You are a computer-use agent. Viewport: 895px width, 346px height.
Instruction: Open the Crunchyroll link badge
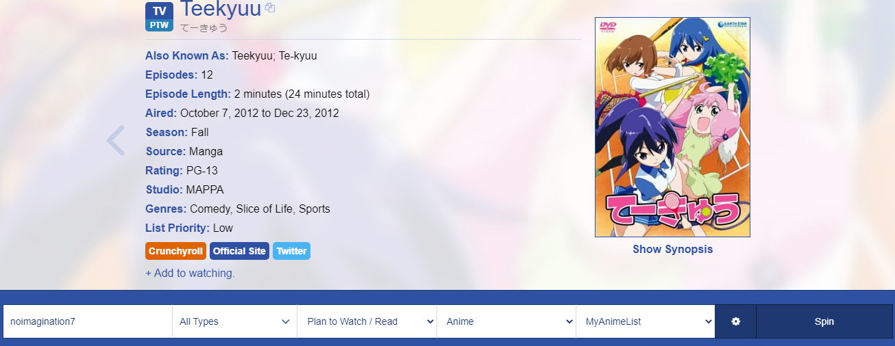coord(175,251)
